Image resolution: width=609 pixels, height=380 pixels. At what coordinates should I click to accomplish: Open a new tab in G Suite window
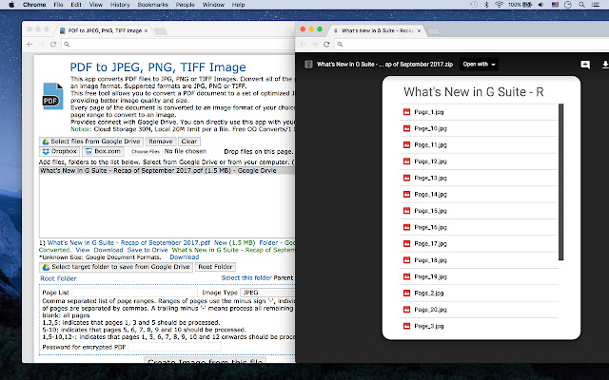(x=434, y=31)
